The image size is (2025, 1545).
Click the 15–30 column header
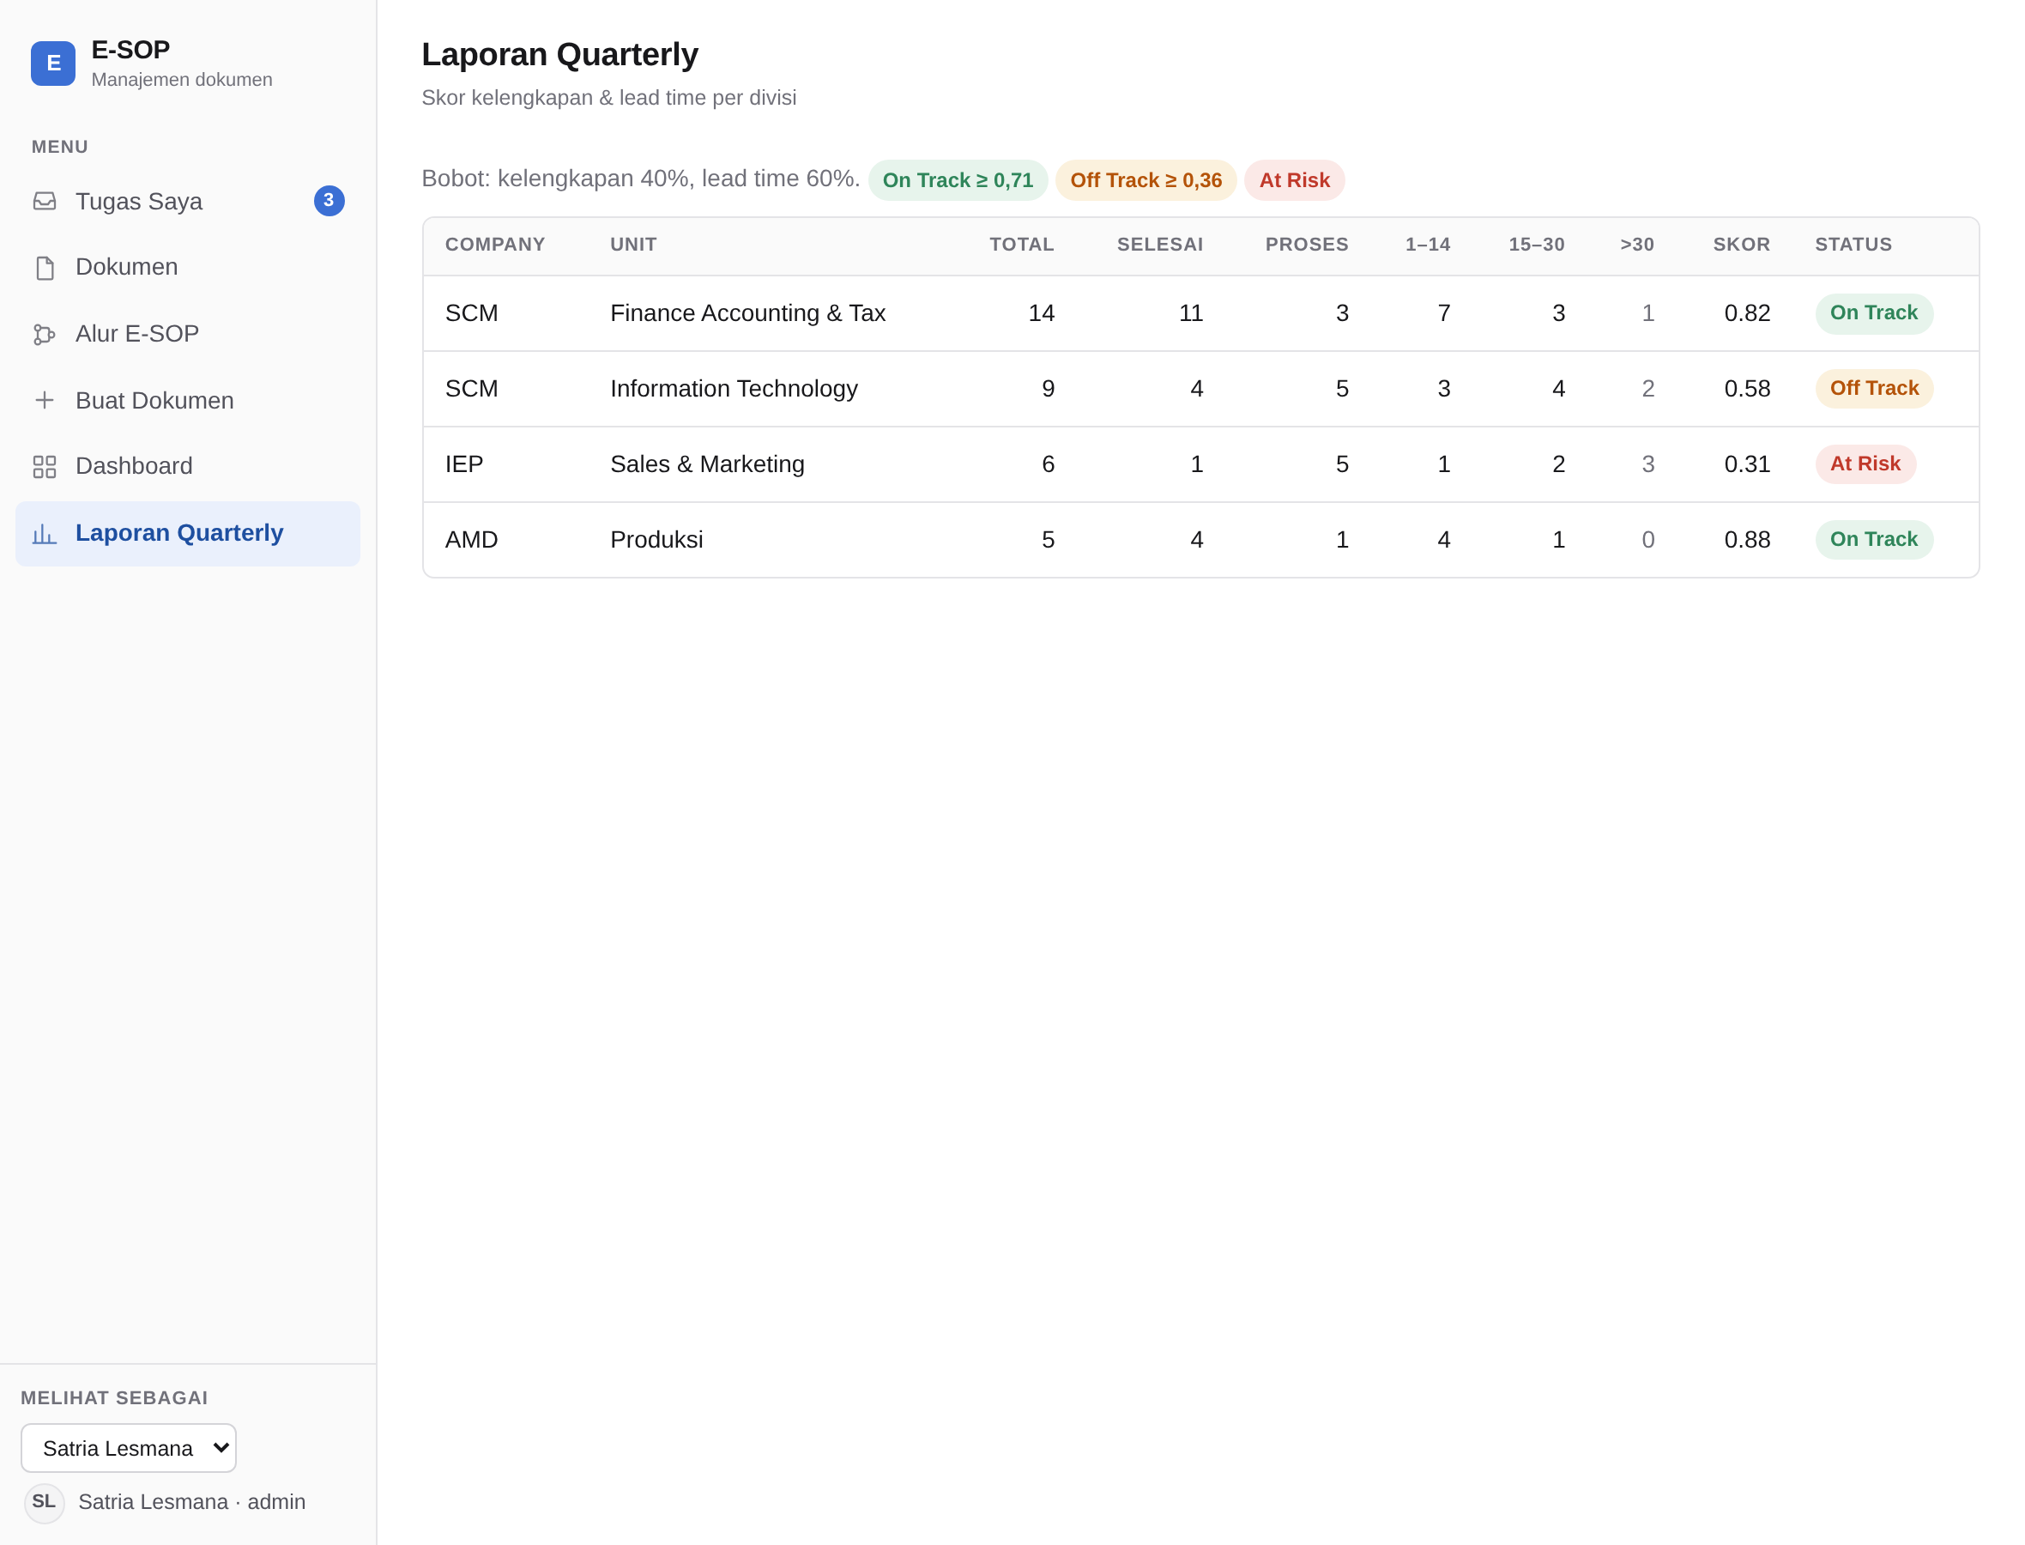tap(1536, 245)
